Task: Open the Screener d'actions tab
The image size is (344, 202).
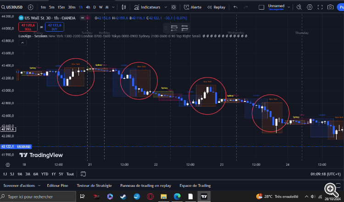Action: (19, 185)
